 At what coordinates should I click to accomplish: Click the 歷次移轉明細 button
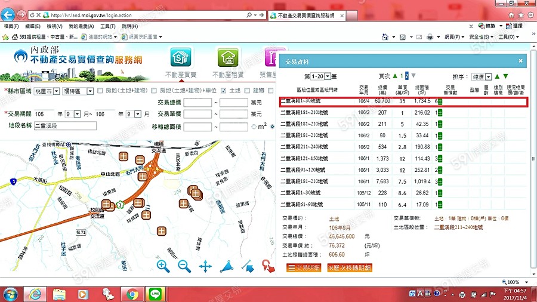(349, 268)
